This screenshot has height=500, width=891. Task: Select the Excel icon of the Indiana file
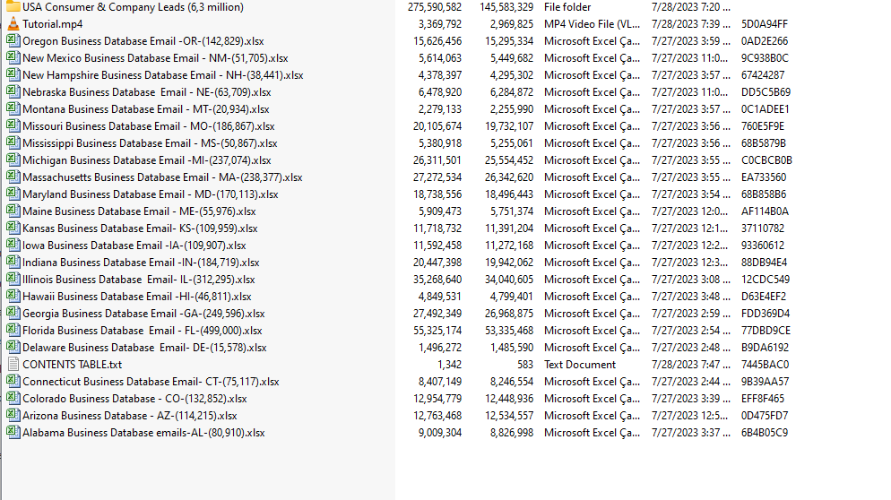tap(13, 263)
